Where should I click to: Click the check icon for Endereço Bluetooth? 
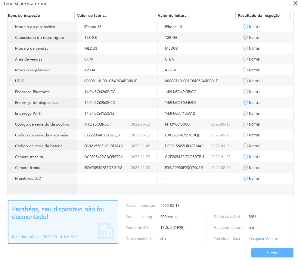pos(245,92)
